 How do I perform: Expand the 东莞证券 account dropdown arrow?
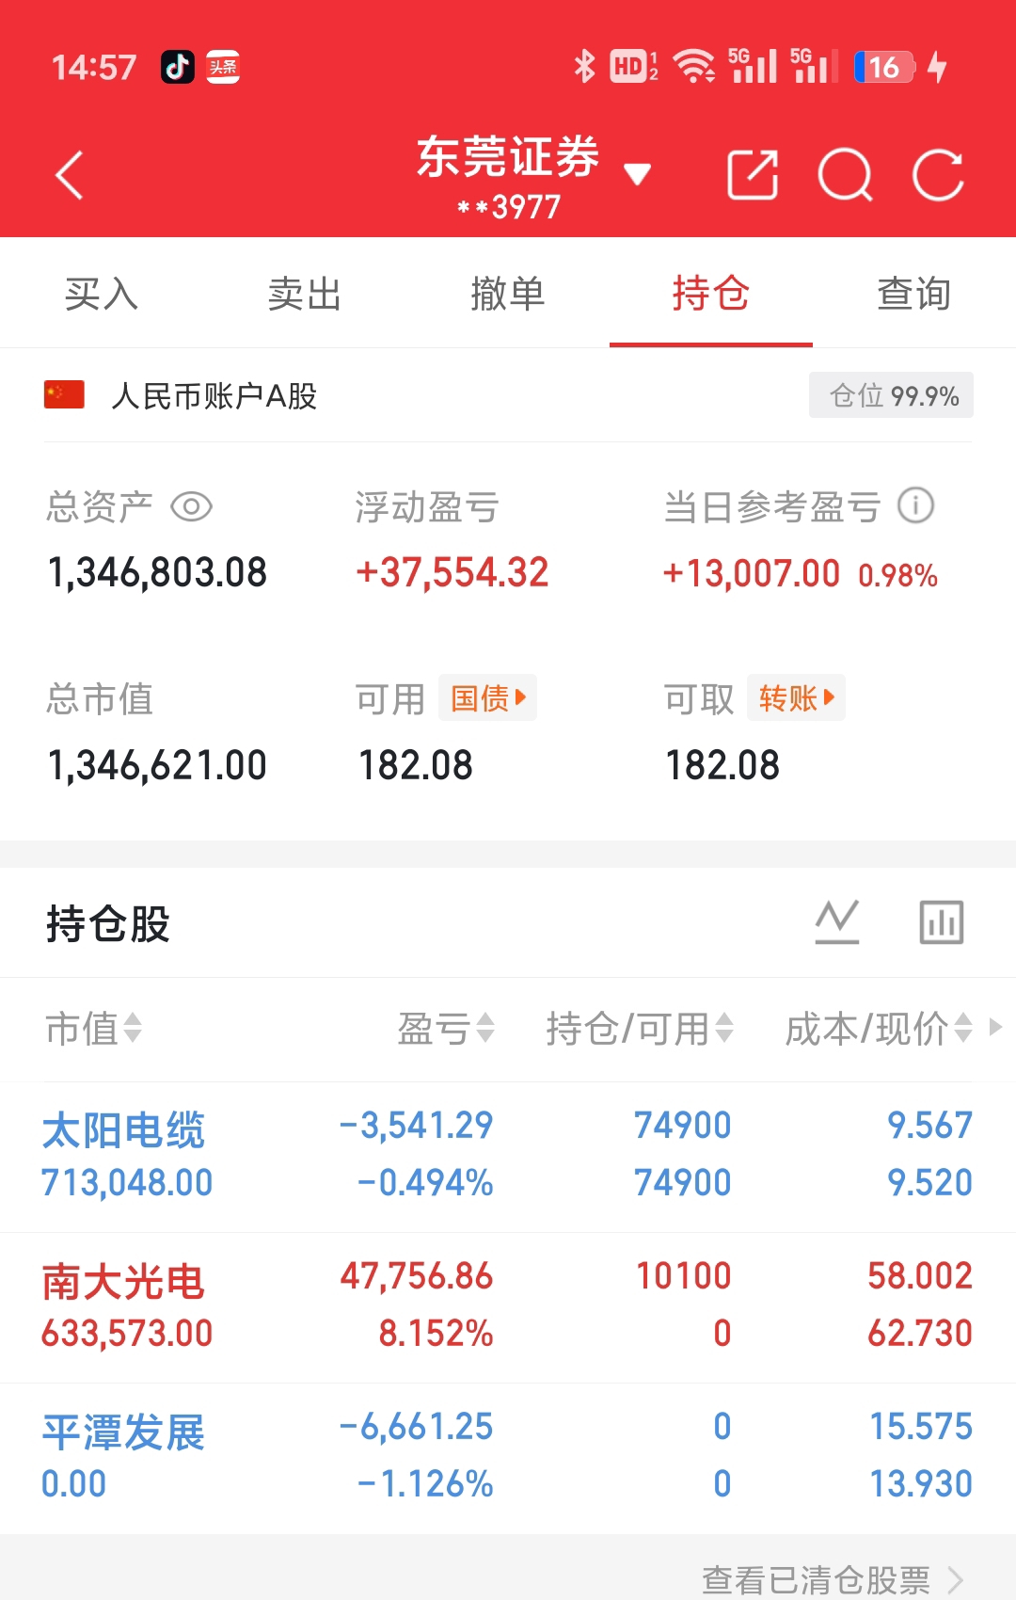(638, 174)
